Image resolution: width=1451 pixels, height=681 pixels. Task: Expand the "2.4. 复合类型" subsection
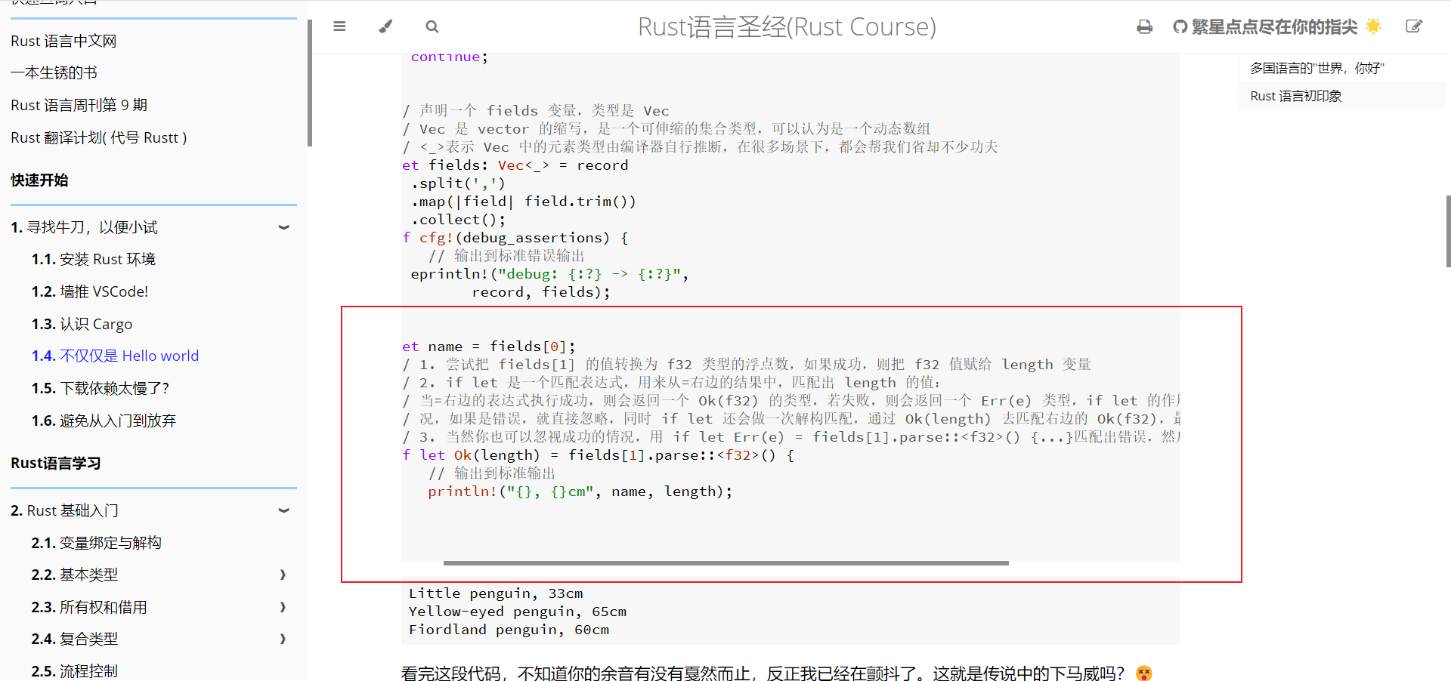[283, 639]
